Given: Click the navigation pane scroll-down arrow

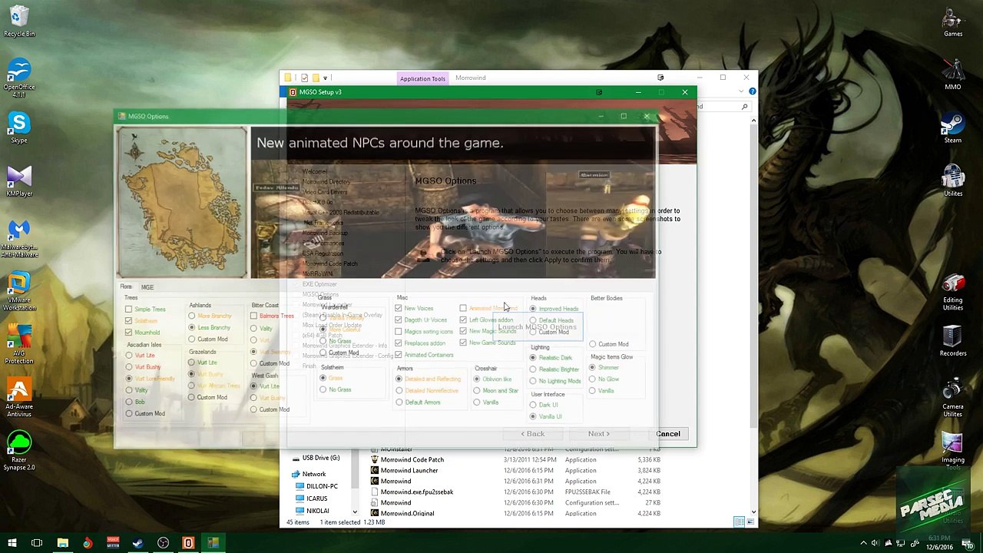Looking at the screenshot, I should [x=355, y=512].
